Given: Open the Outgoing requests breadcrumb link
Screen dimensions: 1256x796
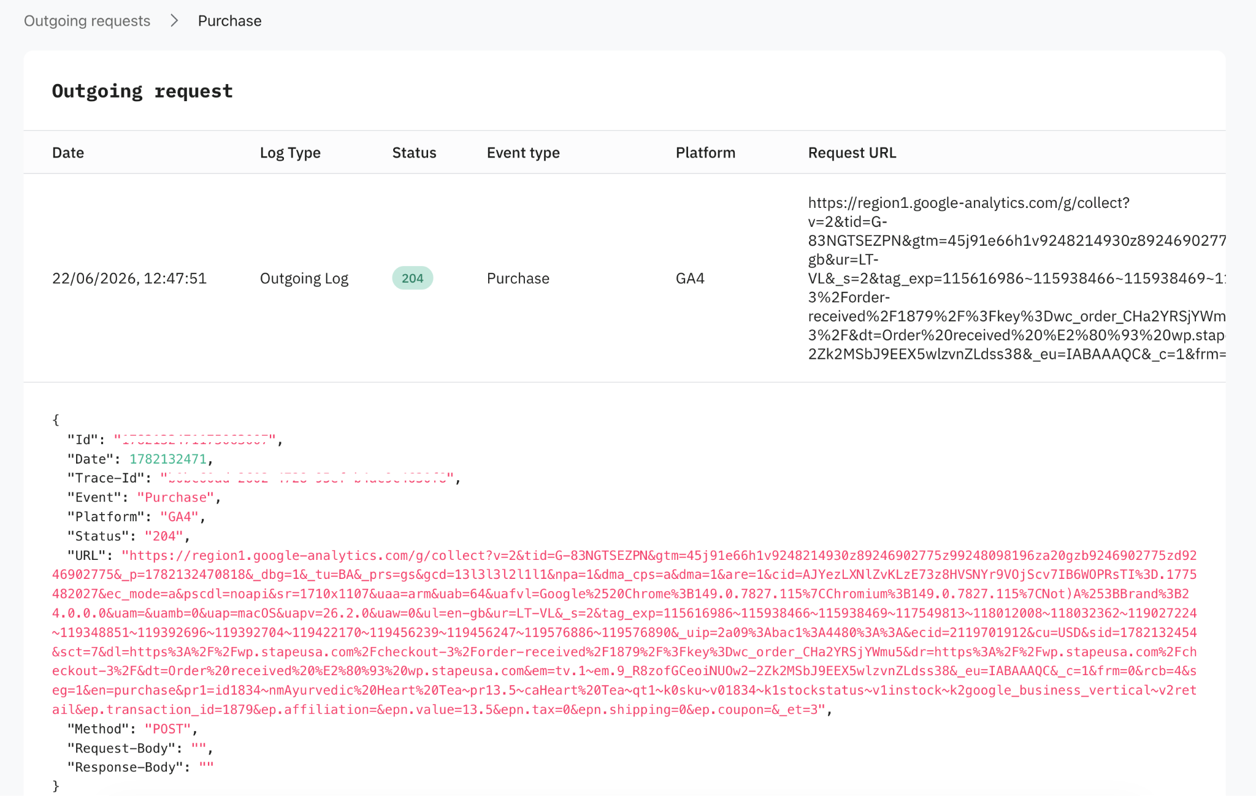Looking at the screenshot, I should pyautogui.click(x=87, y=21).
